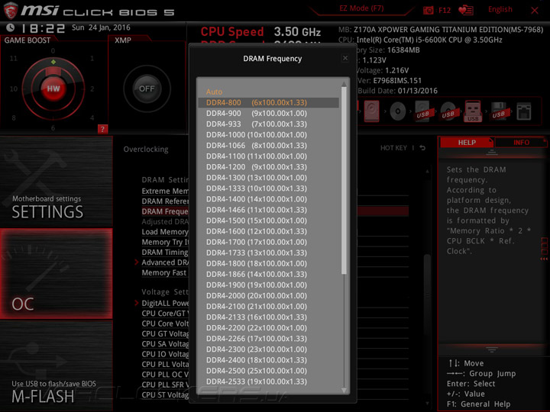Viewport: 550px width, 412px height.
Task: Click the hotkey back arrow icon
Action: pyautogui.click(x=422, y=148)
